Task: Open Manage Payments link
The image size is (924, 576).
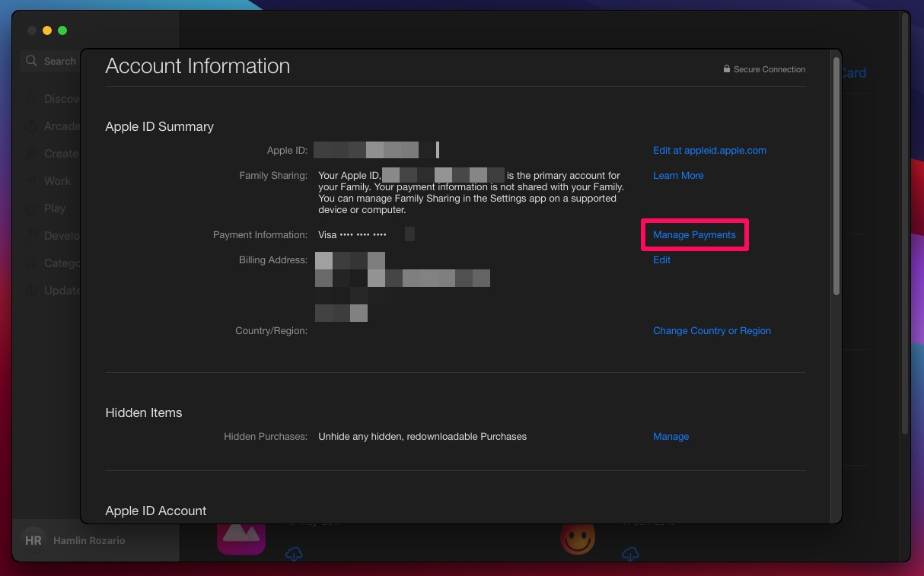Action: [x=694, y=235]
